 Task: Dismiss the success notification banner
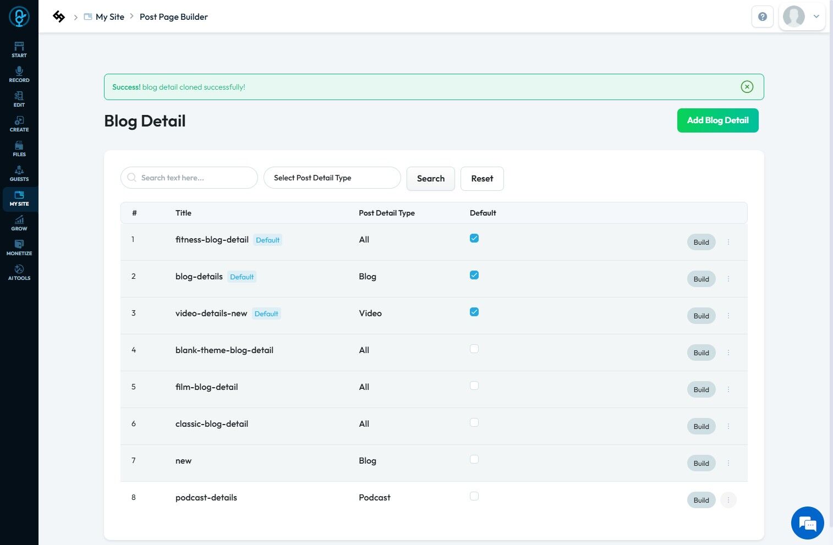[x=747, y=87]
